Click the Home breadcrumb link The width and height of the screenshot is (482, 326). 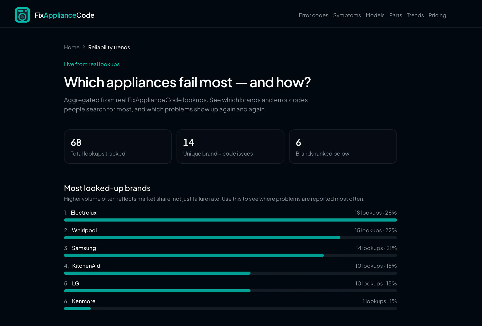click(72, 47)
